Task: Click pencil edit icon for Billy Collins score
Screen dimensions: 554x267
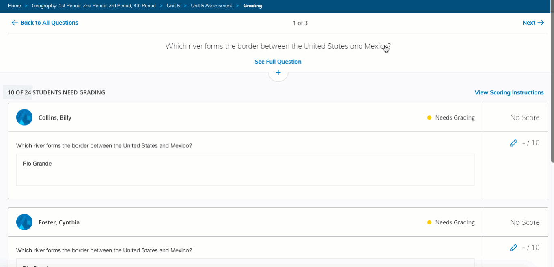Action: point(513,143)
